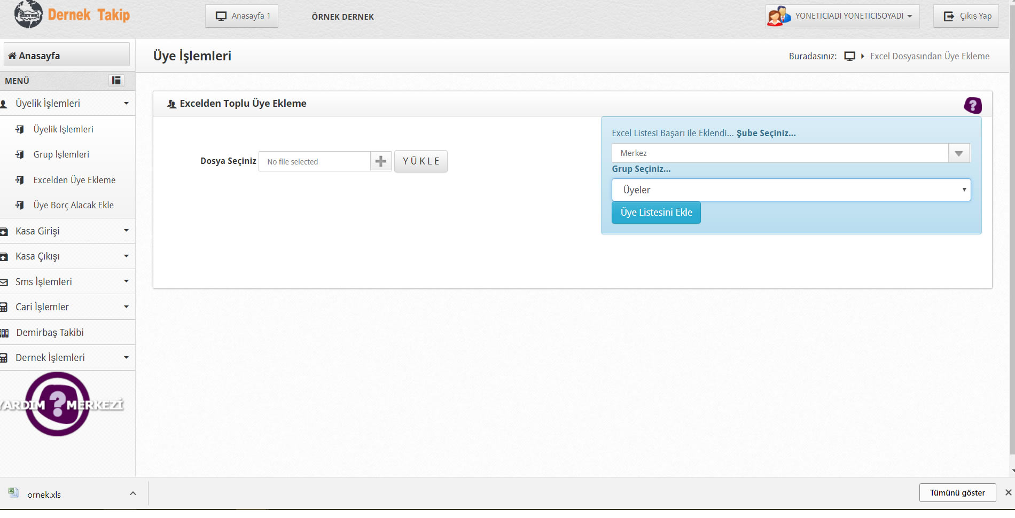Click the Üye Listesini Ekle button

(x=656, y=213)
